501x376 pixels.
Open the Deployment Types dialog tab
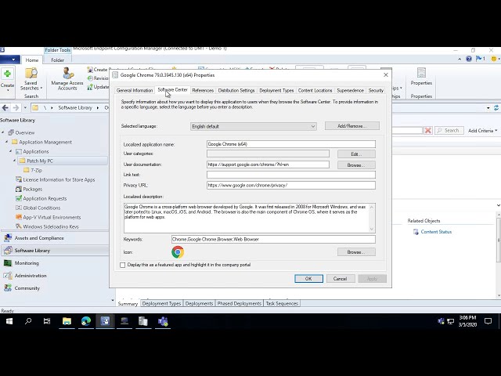pos(276,91)
